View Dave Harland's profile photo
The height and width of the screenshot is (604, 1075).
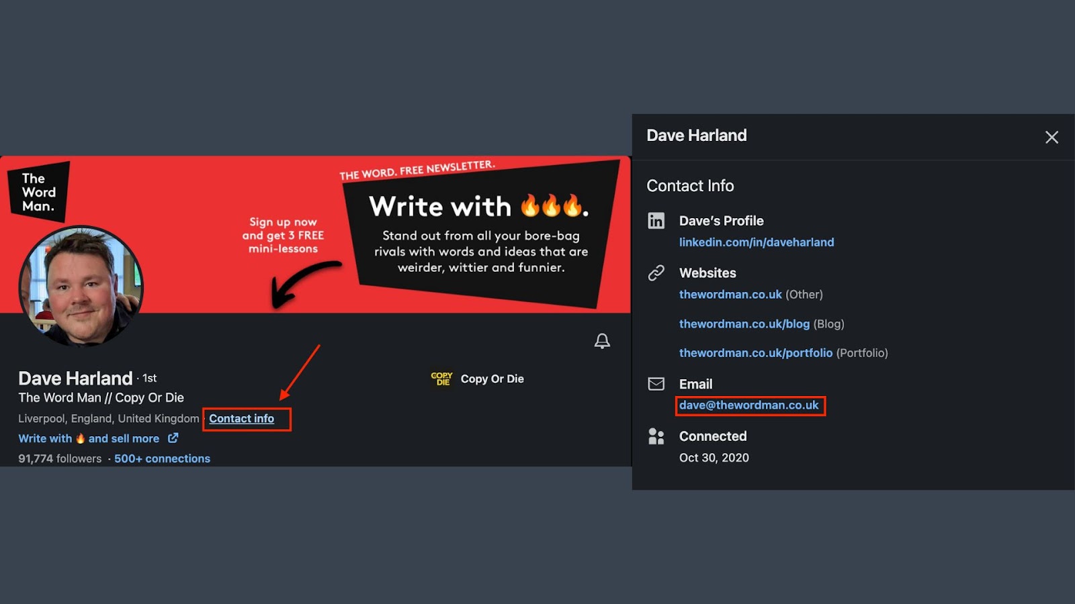pyautogui.click(x=81, y=287)
